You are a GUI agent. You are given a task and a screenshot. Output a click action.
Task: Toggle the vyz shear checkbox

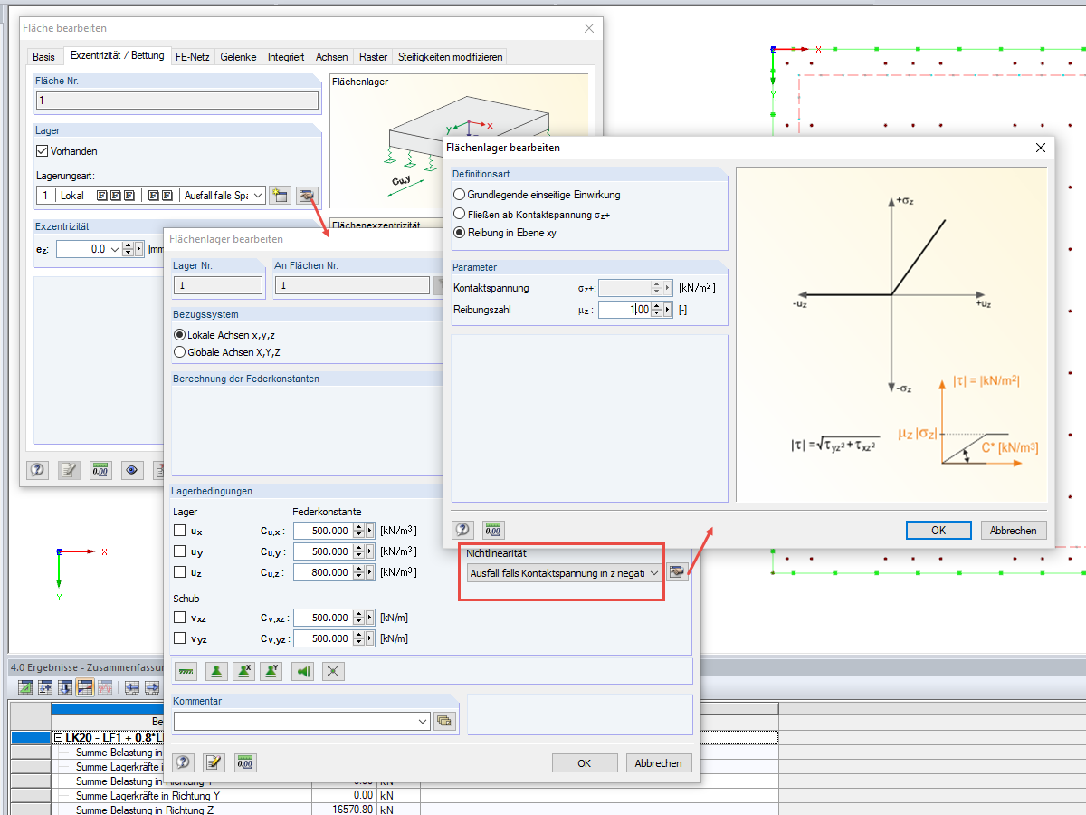point(180,638)
